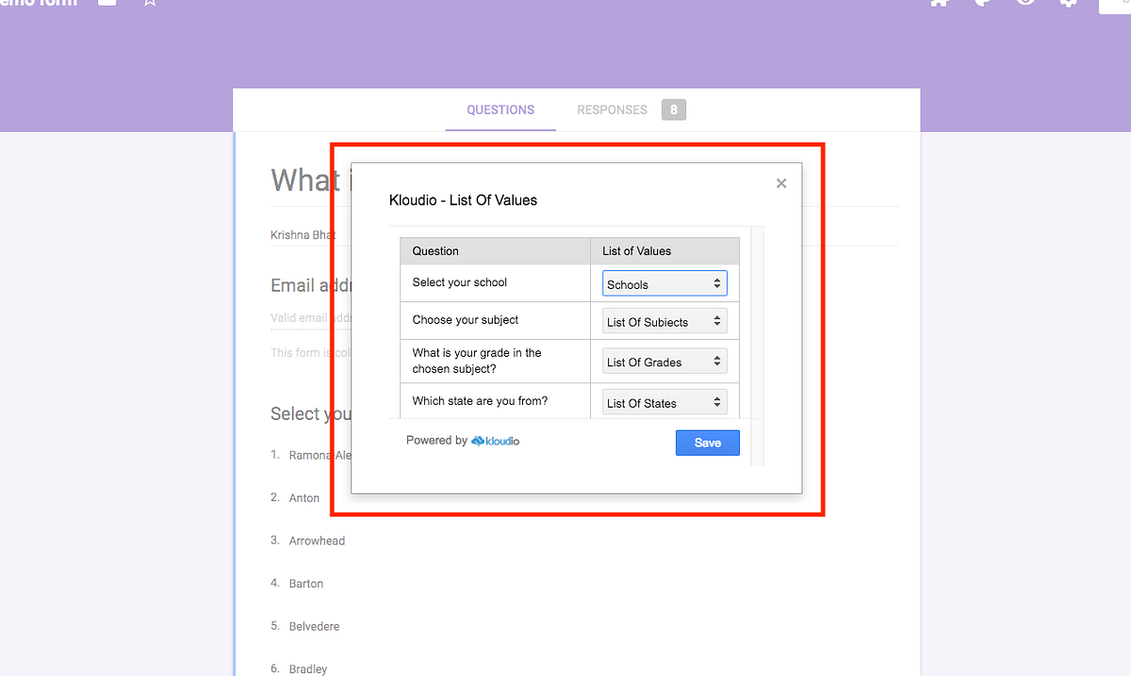Click the 'Email add…' question title
The image size is (1131, 676).
point(311,285)
